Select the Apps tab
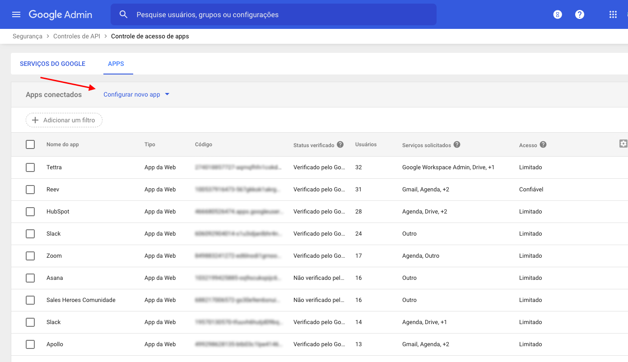The width and height of the screenshot is (628, 362). [116, 64]
